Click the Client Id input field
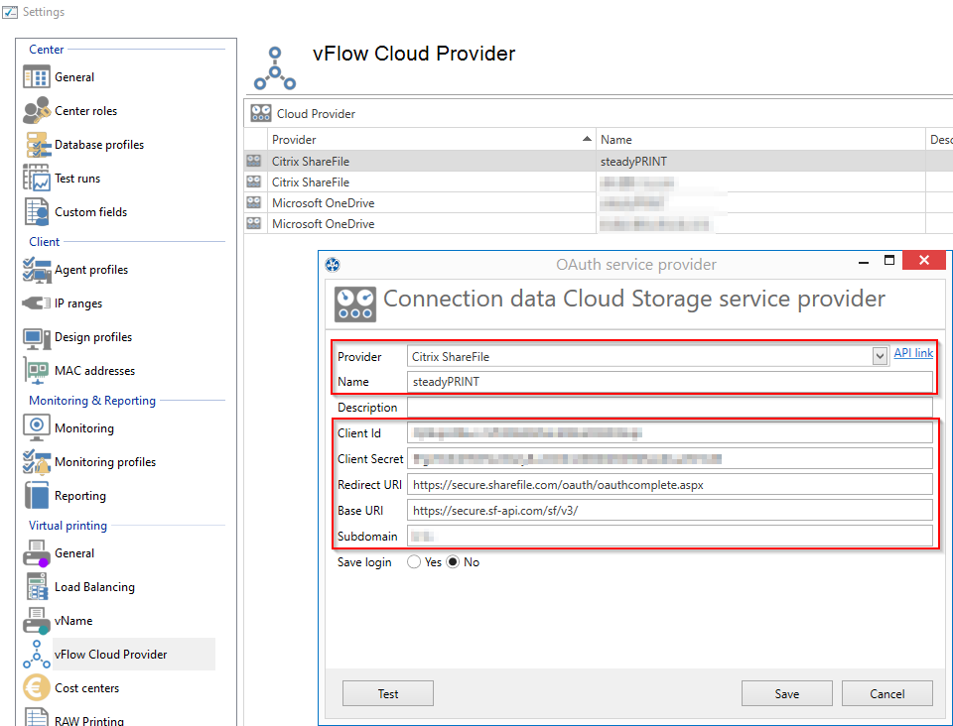The width and height of the screenshot is (953, 726). pyautogui.click(x=670, y=432)
